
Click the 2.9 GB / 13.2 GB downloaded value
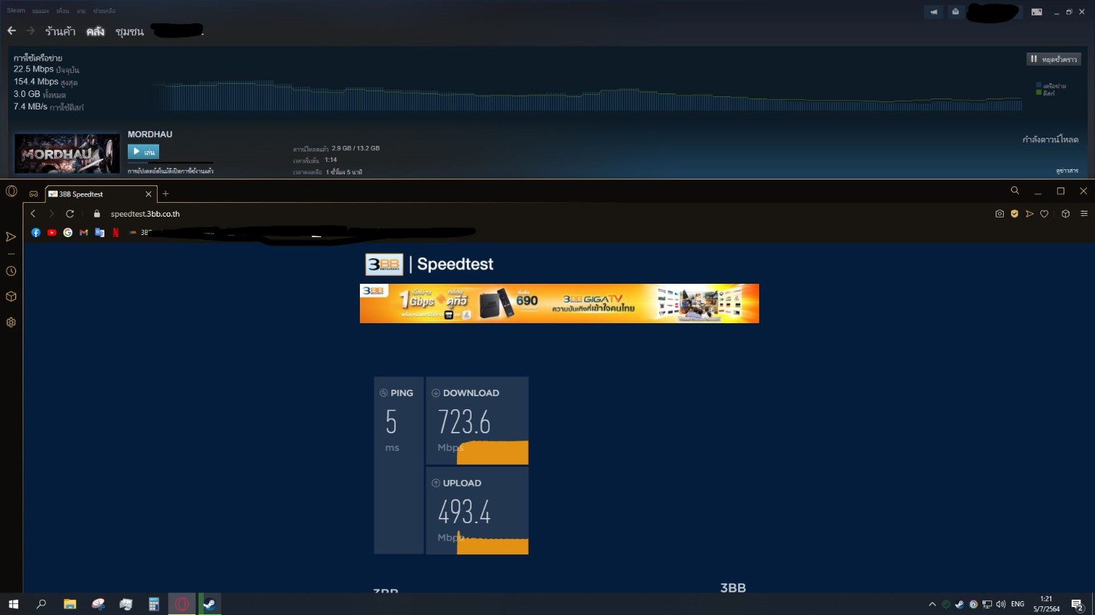356,148
